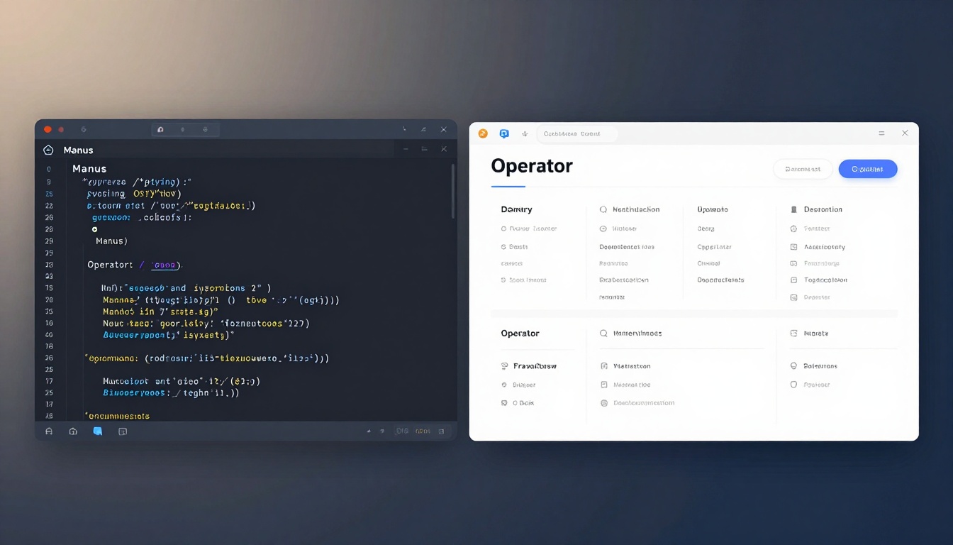Viewport: 953px width, 545px height.
Task: Click the Manus heading on code line 0
Action: 89,169
